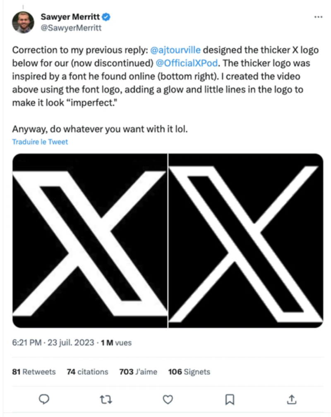Screen dimensions: 331x417
Task: Click the share upload icon
Action: [x=291, y=399]
